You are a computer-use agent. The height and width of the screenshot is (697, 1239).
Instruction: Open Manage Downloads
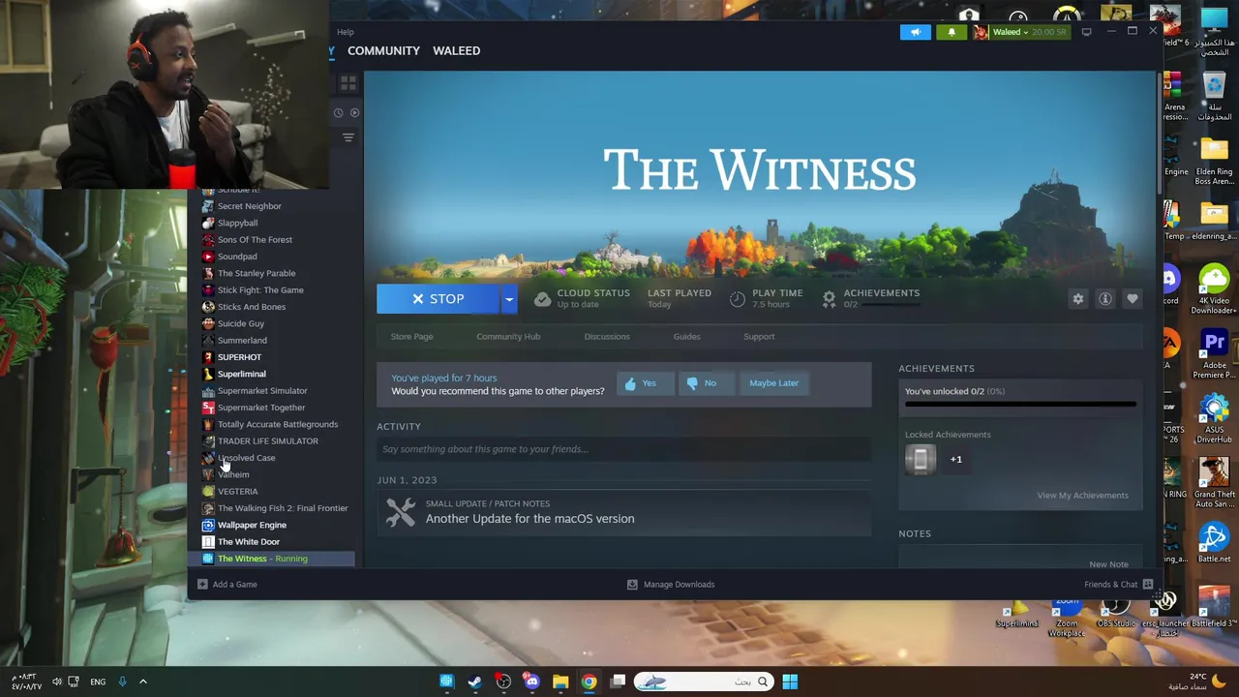(x=671, y=585)
